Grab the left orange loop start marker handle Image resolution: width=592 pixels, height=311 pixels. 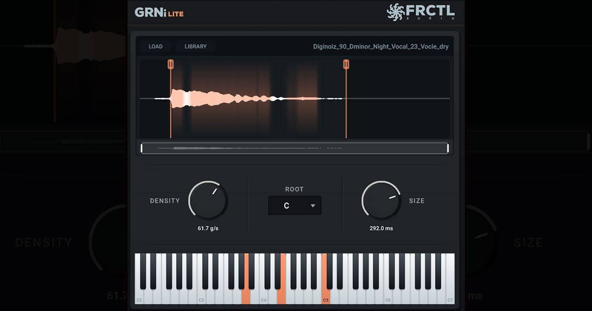170,64
